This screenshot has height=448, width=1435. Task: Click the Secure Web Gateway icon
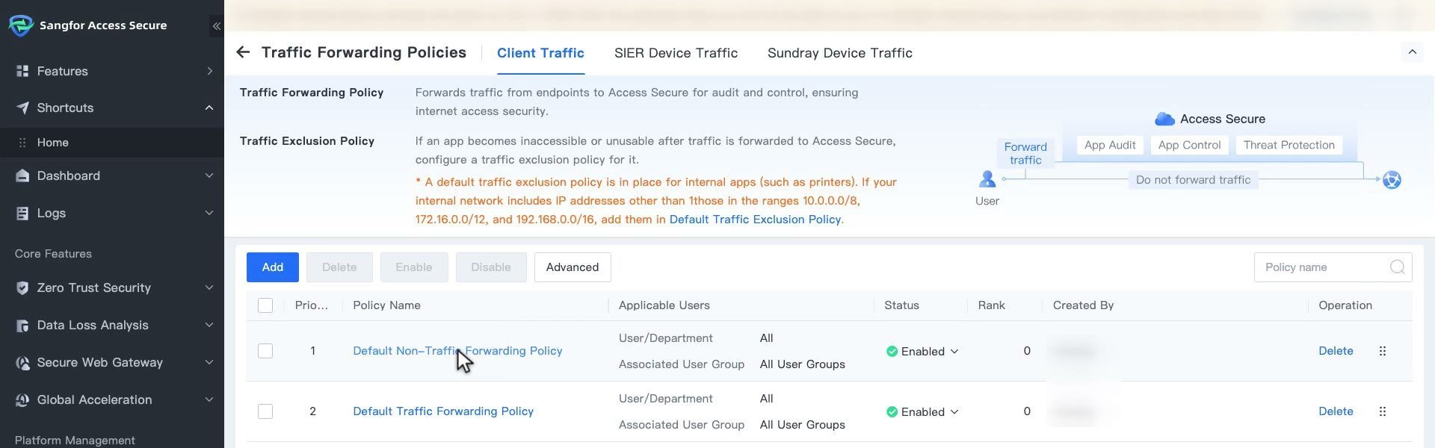point(22,363)
